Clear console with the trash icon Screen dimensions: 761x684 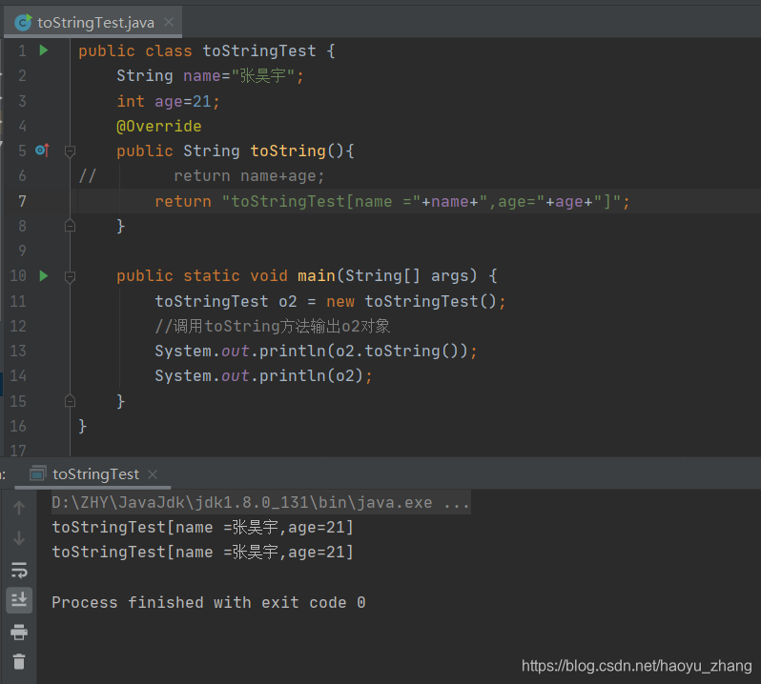coord(19,662)
